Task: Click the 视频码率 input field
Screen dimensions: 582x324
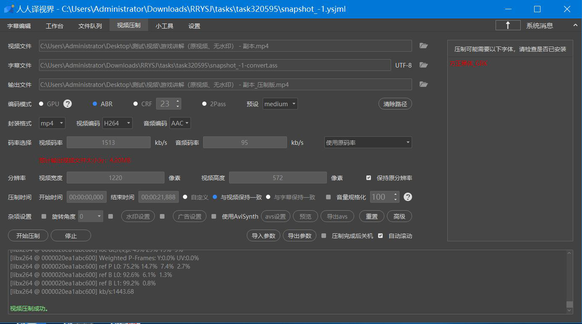Action: point(108,142)
